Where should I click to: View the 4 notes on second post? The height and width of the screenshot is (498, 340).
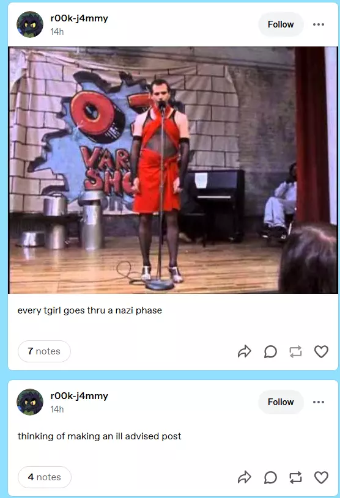click(45, 477)
